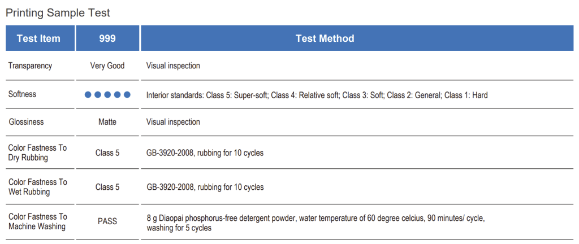
Task: Click the Softness row label
Action: [22, 94]
